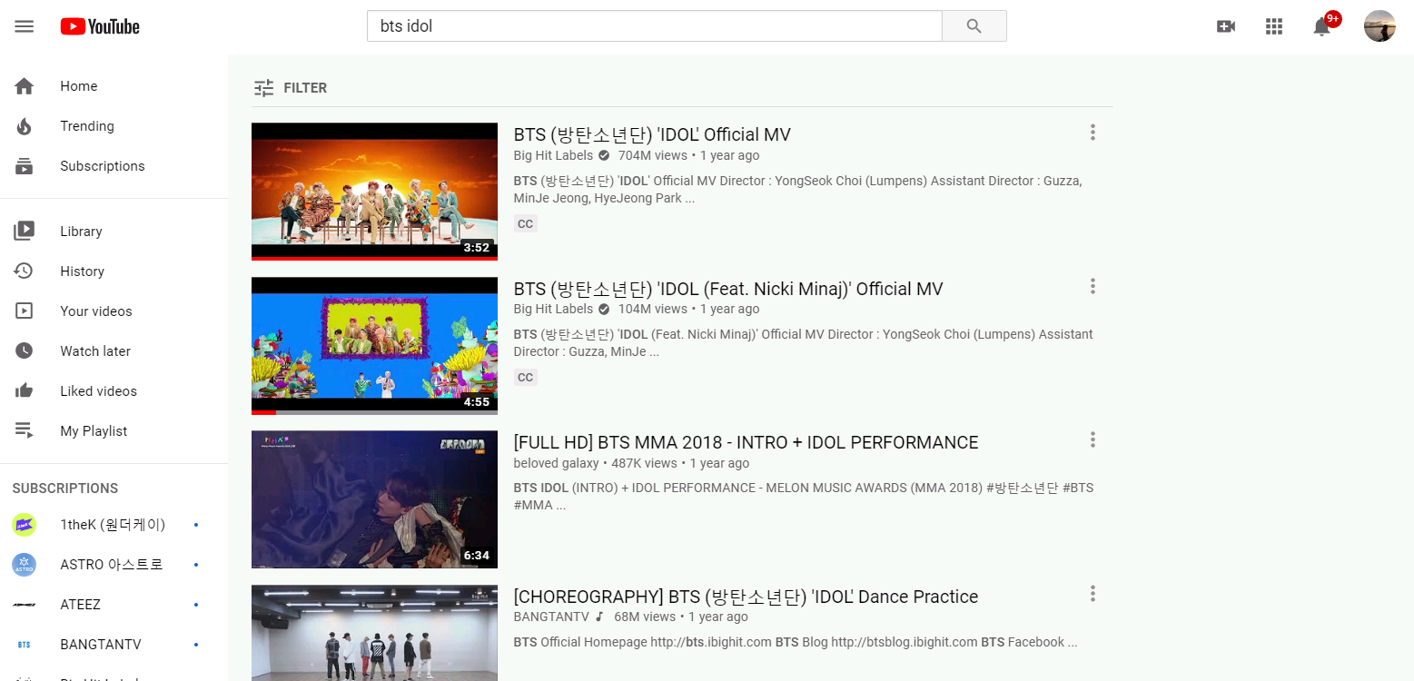Click the Watch later clock icon

pyautogui.click(x=25, y=351)
